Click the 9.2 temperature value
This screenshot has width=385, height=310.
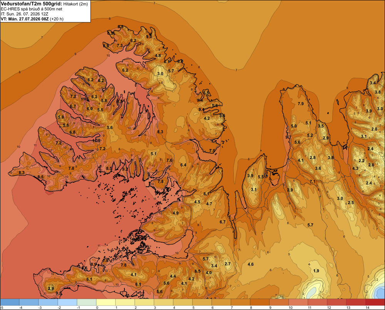tap(125, 169)
